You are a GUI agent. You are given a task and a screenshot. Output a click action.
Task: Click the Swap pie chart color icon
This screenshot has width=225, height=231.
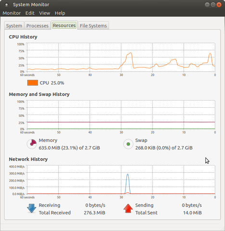[x=128, y=144]
